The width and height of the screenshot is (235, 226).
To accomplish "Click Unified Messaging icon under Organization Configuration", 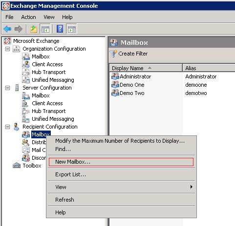I will (26, 80).
